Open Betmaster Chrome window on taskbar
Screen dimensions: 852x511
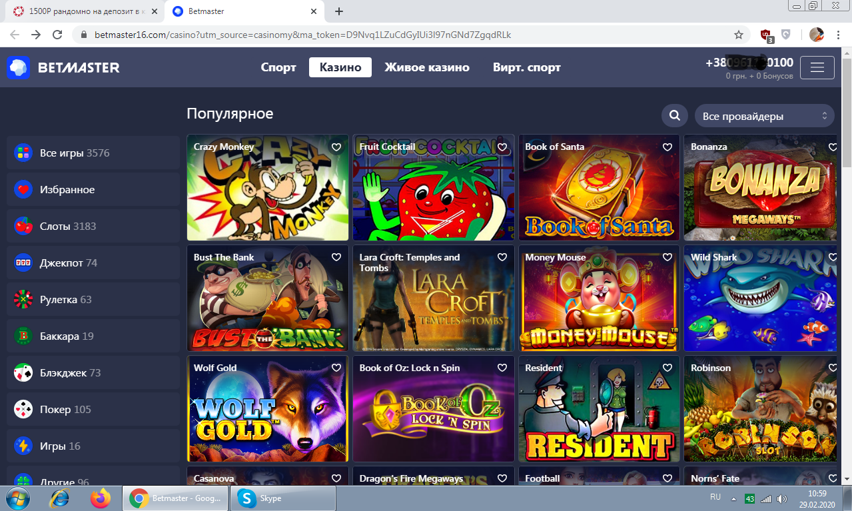(175, 498)
